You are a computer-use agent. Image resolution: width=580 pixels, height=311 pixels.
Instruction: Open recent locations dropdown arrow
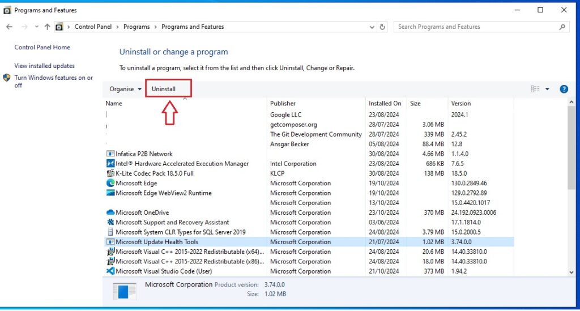[36, 27]
